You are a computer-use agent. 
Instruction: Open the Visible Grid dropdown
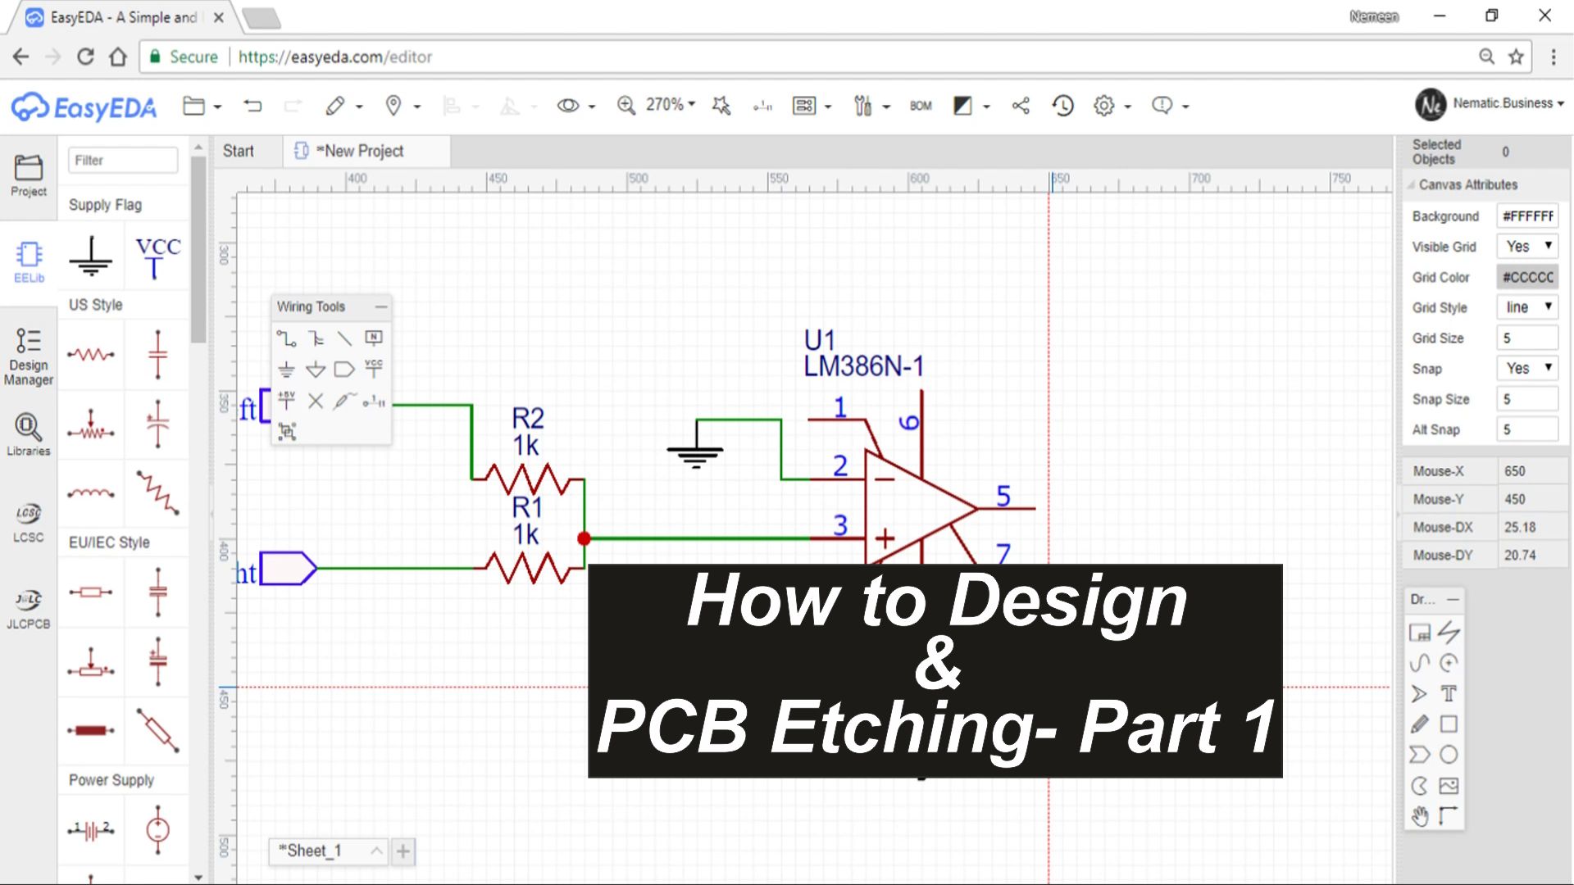(x=1527, y=246)
